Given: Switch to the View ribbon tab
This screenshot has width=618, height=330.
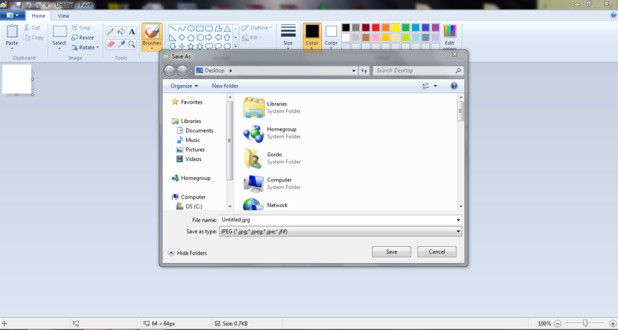Looking at the screenshot, I should [x=63, y=16].
